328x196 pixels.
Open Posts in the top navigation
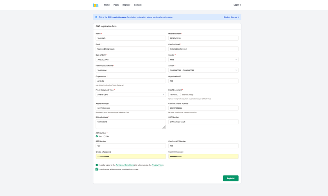[116, 5]
